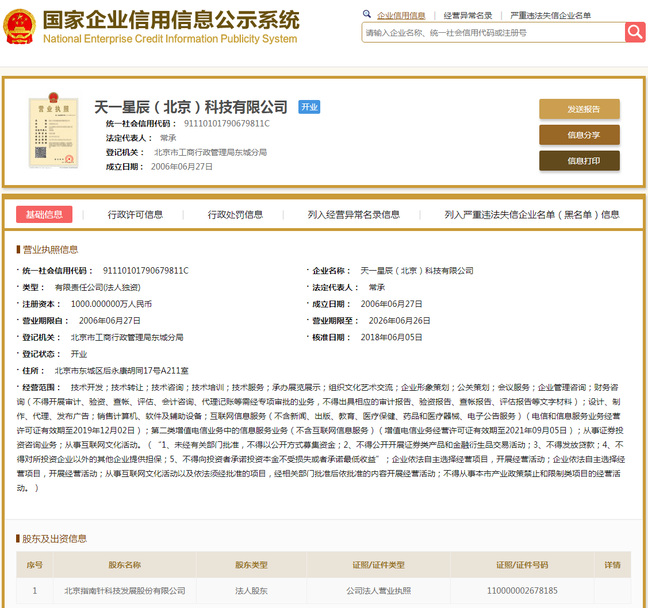This screenshot has width=648, height=608.
Task: Click the 股东名称 column header
Action: click(x=124, y=565)
